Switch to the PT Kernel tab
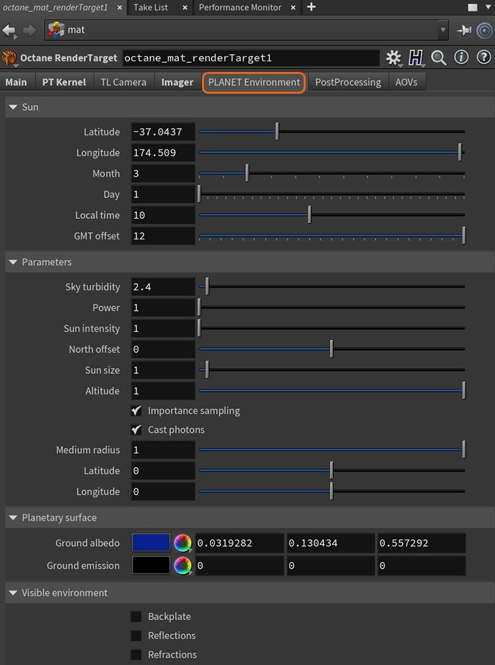The width and height of the screenshot is (495, 665). click(x=64, y=82)
